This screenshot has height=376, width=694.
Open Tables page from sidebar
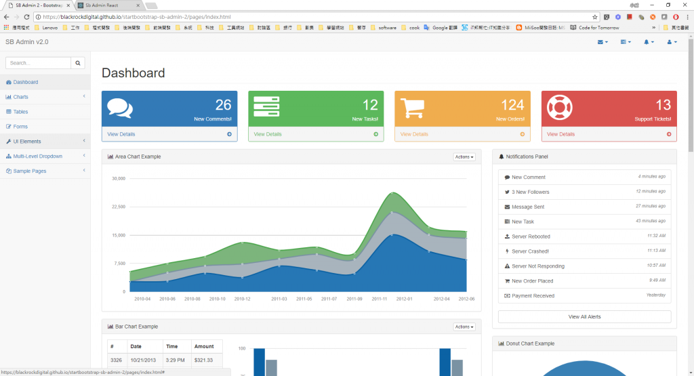tap(45, 112)
